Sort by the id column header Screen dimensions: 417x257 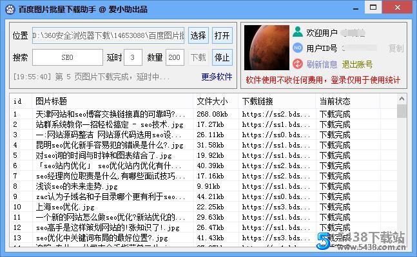pyautogui.click(x=21, y=101)
